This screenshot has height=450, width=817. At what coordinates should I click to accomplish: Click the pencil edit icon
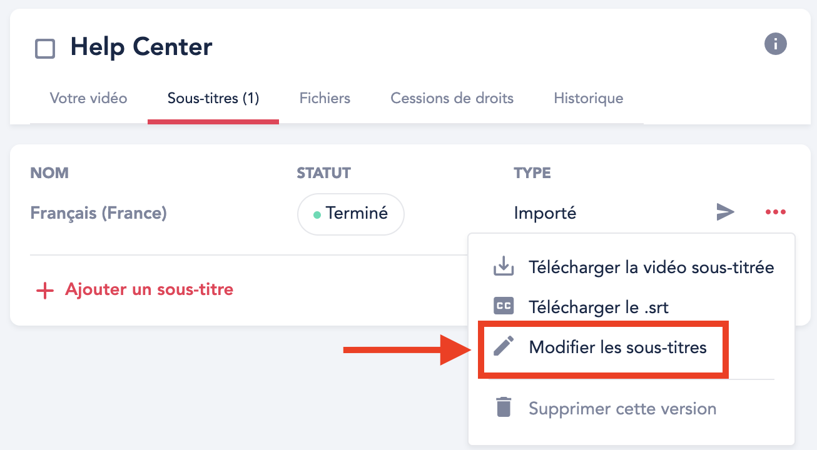click(x=504, y=346)
